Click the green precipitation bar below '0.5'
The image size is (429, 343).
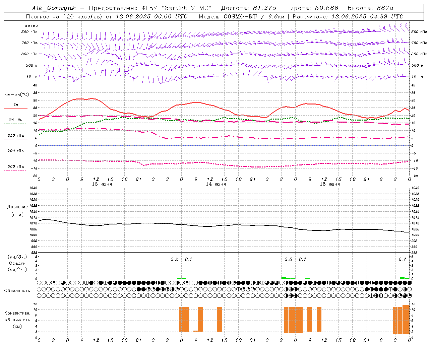(284, 278)
